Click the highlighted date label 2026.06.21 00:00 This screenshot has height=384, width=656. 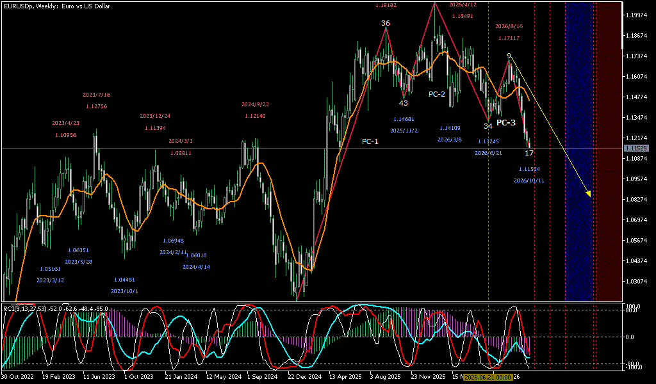pos(488,378)
